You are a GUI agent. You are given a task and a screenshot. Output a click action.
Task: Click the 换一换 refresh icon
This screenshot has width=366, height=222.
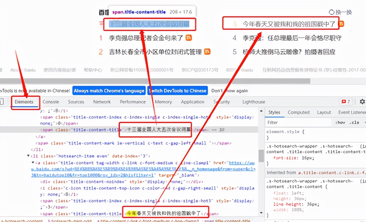(331, 12)
